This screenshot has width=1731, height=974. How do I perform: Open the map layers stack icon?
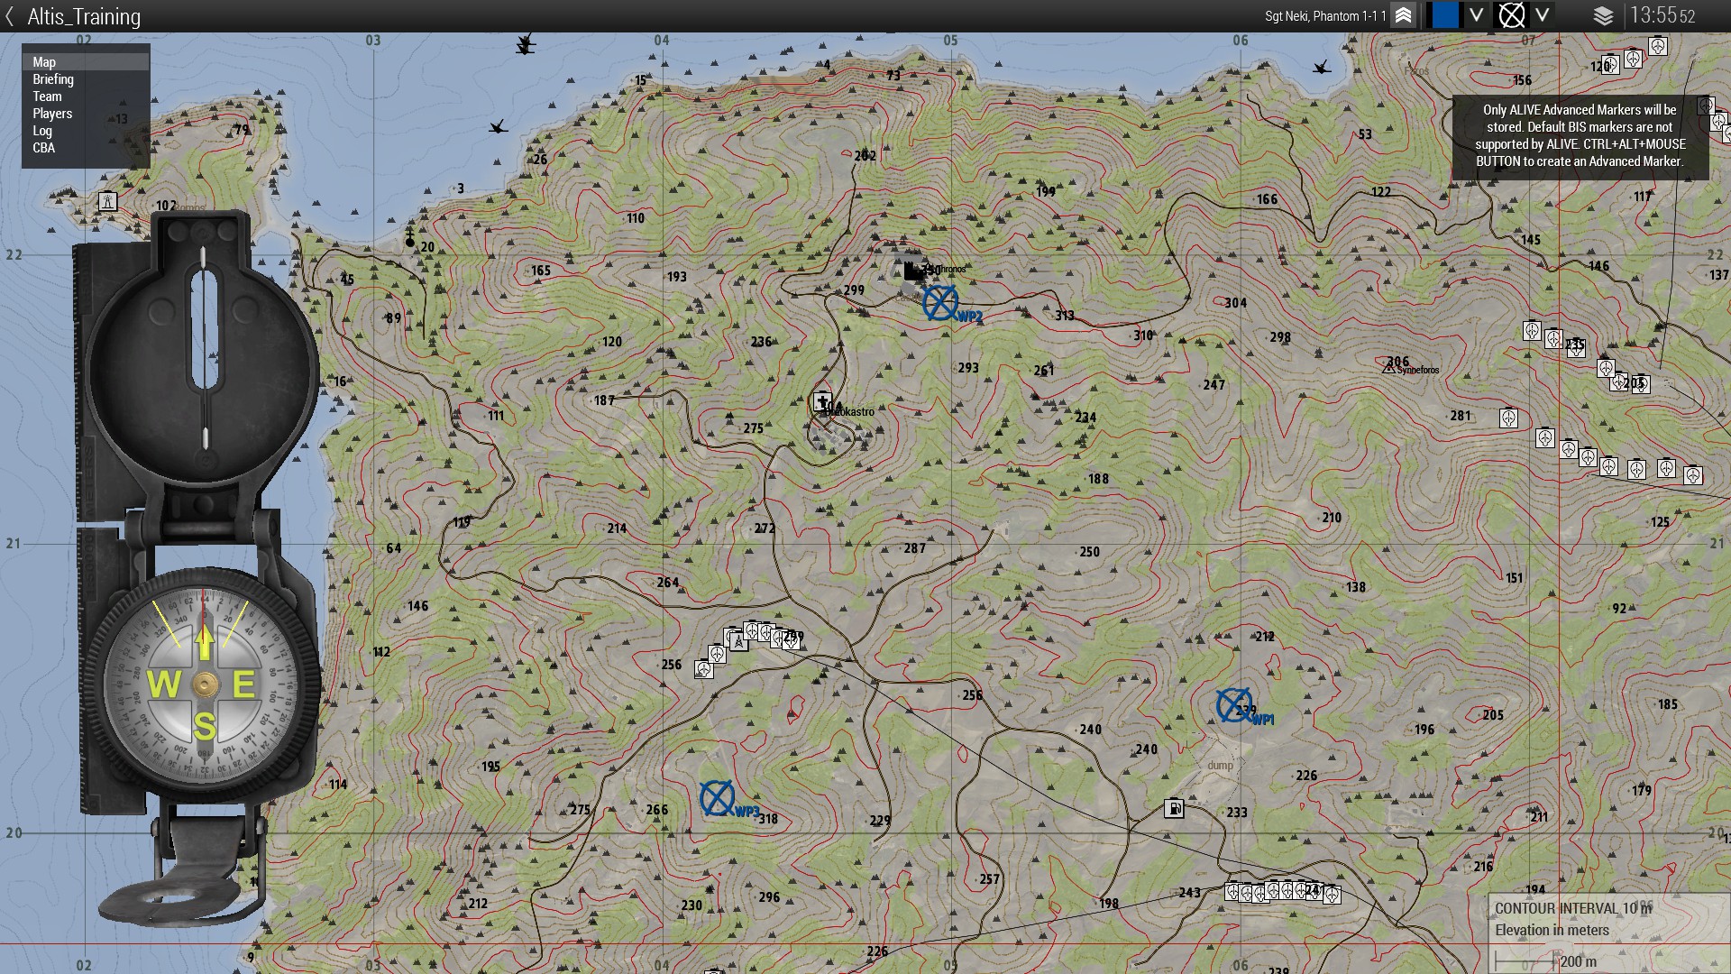pyautogui.click(x=1603, y=16)
